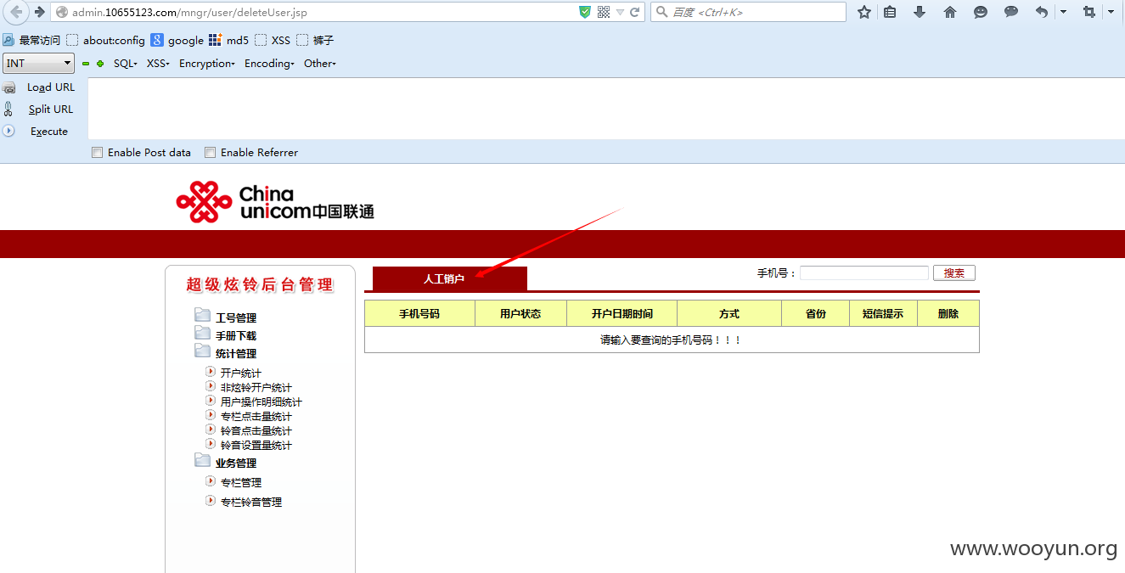Click the 用户状态 column header
1125x573 pixels.
[520, 313]
